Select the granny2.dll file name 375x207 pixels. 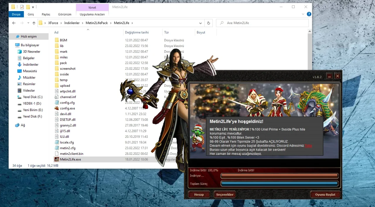click(68, 125)
